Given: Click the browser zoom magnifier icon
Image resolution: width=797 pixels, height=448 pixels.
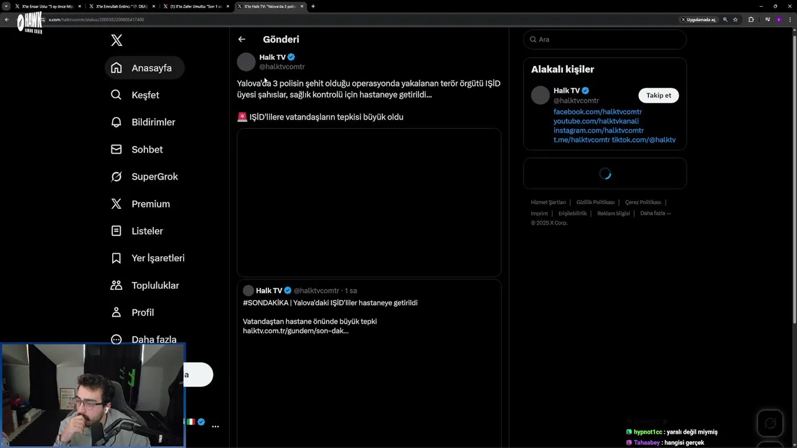Looking at the screenshot, I should (x=725, y=19).
